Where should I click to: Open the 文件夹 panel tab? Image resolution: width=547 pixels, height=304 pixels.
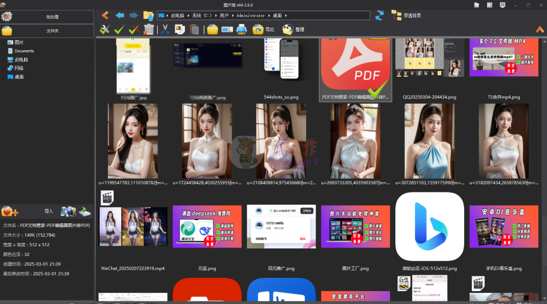point(52,31)
